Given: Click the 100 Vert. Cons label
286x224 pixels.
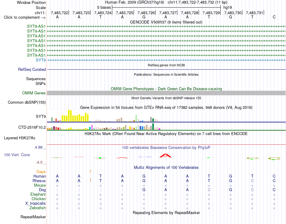Looking at the screenshot, I should pyautogui.click(x=17, y=155).
